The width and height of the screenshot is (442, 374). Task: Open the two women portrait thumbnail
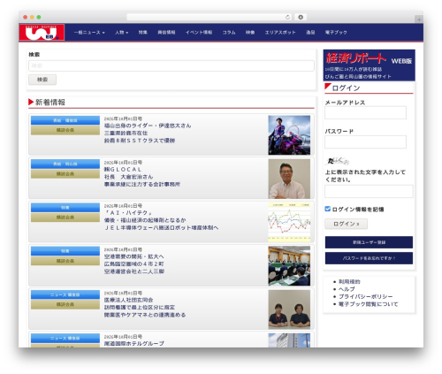pos(289,309)
